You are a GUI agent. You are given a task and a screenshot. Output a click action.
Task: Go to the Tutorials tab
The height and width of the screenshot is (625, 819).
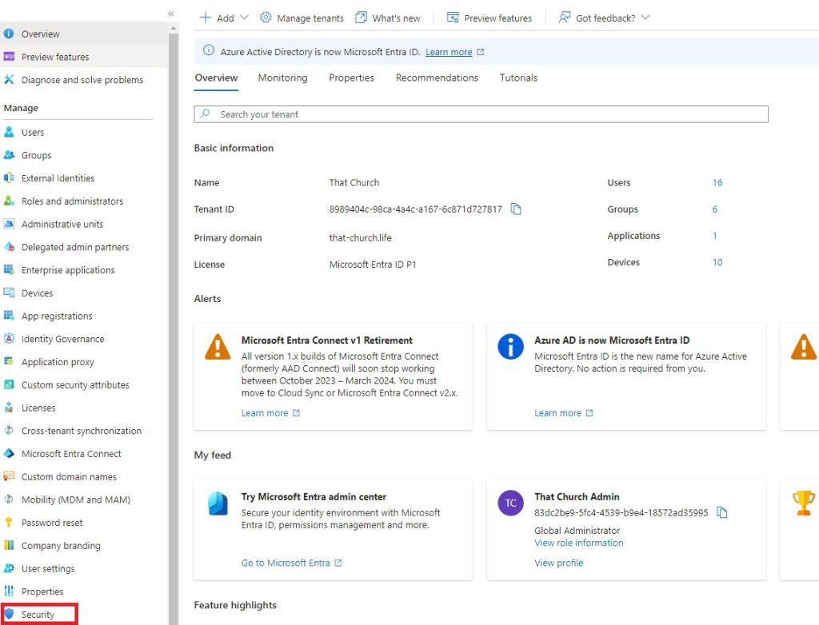click(518, 78)
